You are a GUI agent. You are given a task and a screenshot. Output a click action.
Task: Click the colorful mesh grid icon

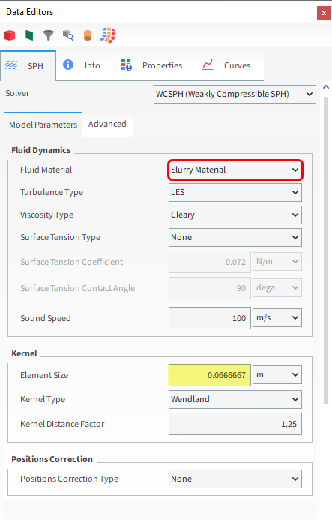(108, 35)
